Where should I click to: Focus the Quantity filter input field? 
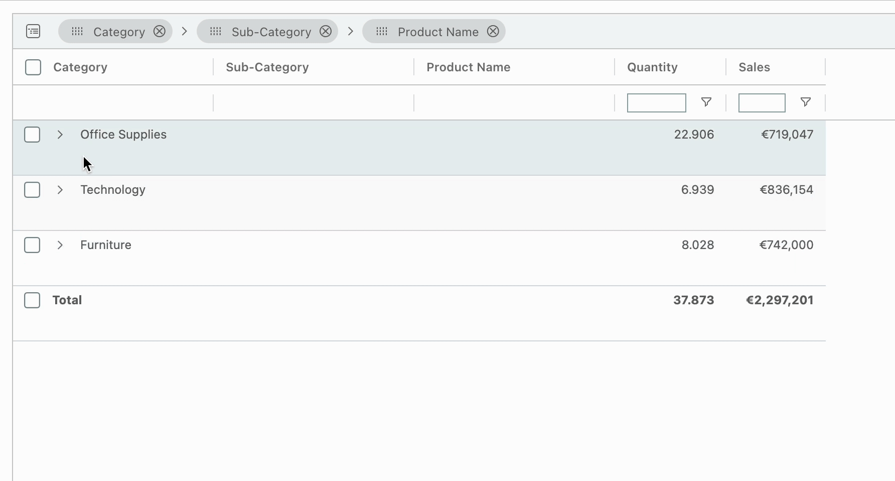tap(656, 103)
